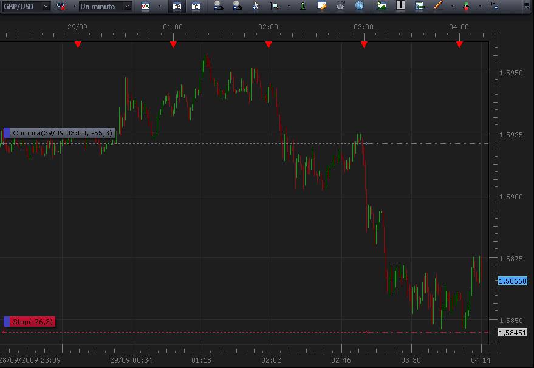Viewport: 534px width, 368px height.
Task: Click the 01:18 time axis label
Action: (x=201, y=360)
